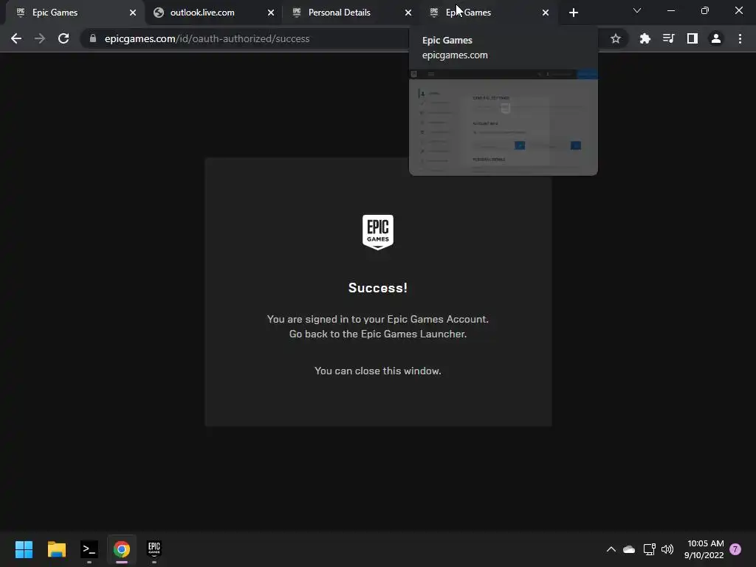756x567 pixels.
Task: Click the Epic Games shield logo on the page
Action: tap(378, 232)
